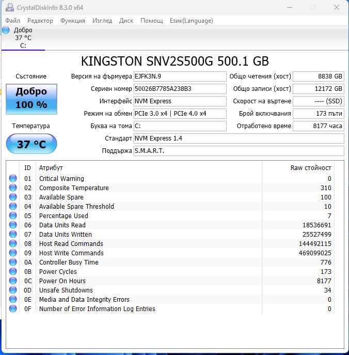Select the Critical Warning attribute text
This screenshot has height=355, width=349.
point(61,179)
